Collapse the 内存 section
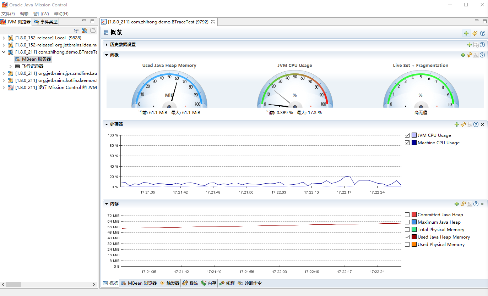The width and height of the screenshot is (488, 296). click(x=107, y=204)
